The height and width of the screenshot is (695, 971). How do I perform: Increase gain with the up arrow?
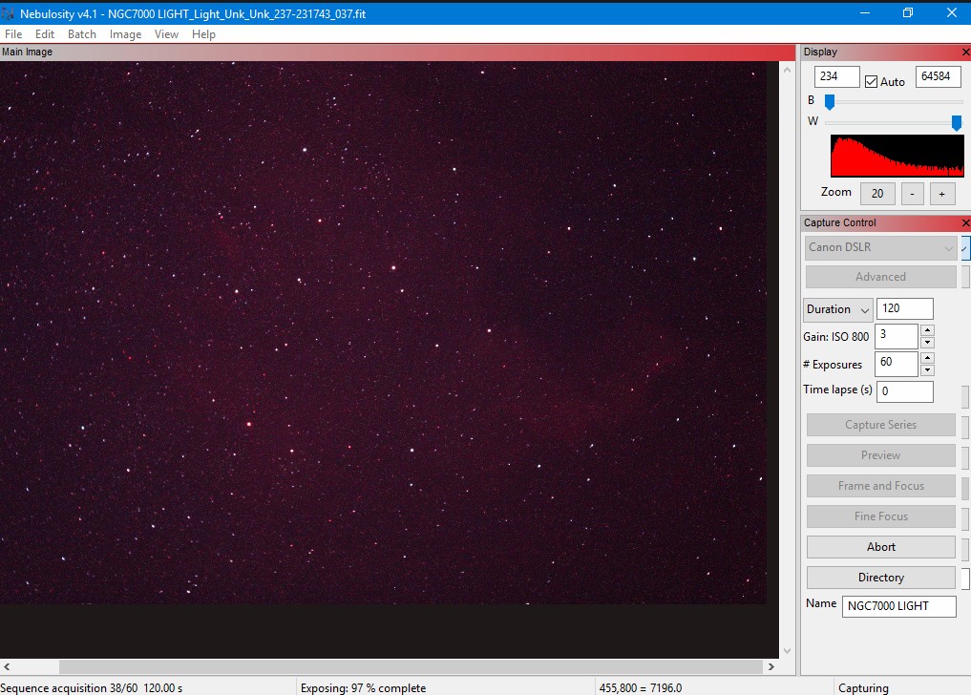(x=927, y=330)
